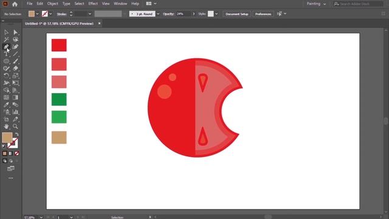Change Screen Mode button
This screenshot has height=219, width=389.
tap(11, 169)
